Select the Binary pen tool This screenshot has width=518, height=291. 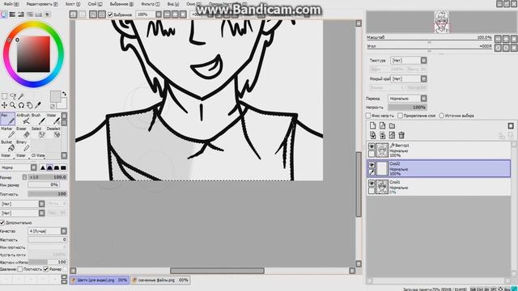tap(23, 145)
